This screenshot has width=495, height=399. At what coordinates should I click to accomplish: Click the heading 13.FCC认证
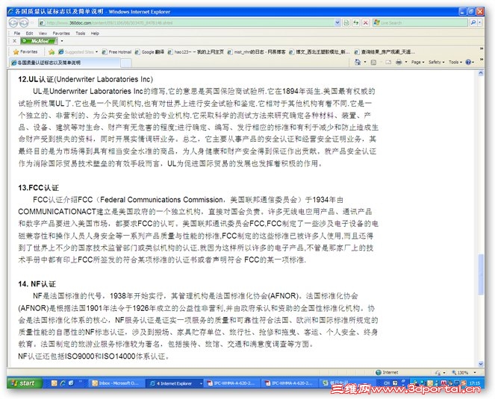pyautogui.click(x=39, y=188)
